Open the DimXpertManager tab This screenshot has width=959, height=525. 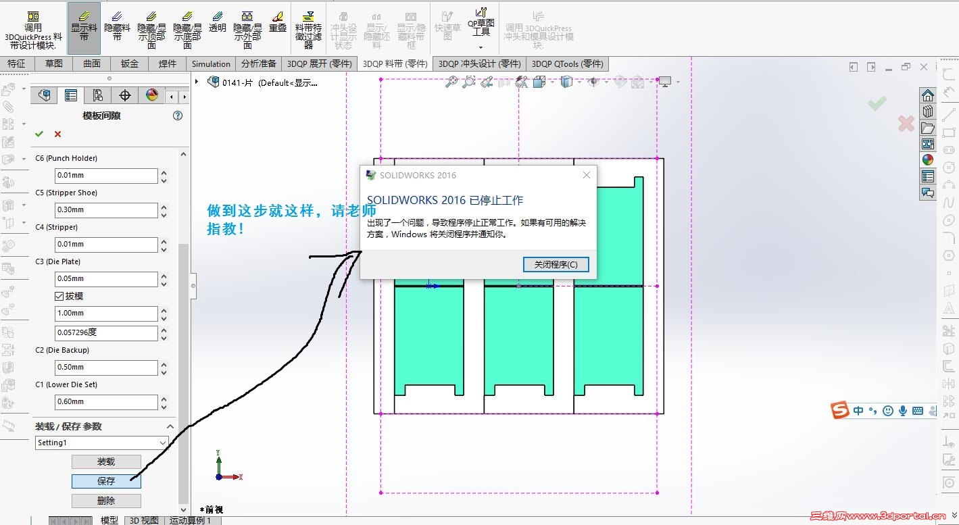[125, 95]
